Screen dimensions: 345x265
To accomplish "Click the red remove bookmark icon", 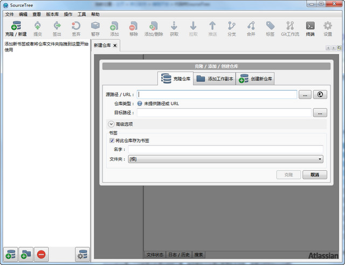I will click(42, 255).
